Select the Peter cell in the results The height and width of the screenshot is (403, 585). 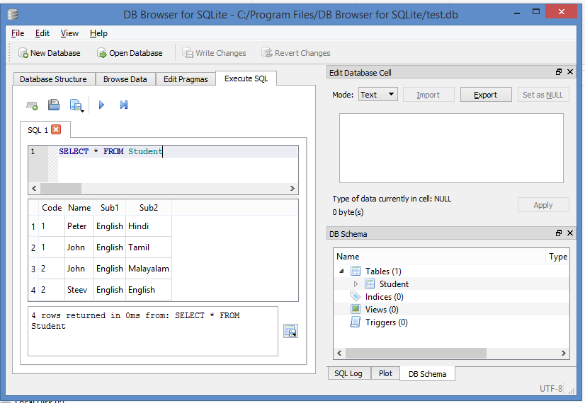tap(79, 226)
